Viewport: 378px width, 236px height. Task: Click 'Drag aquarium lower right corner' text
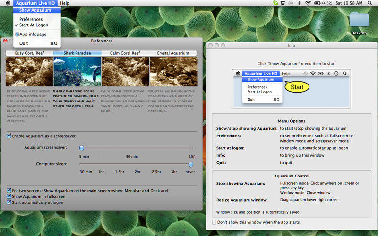[309, 200]
